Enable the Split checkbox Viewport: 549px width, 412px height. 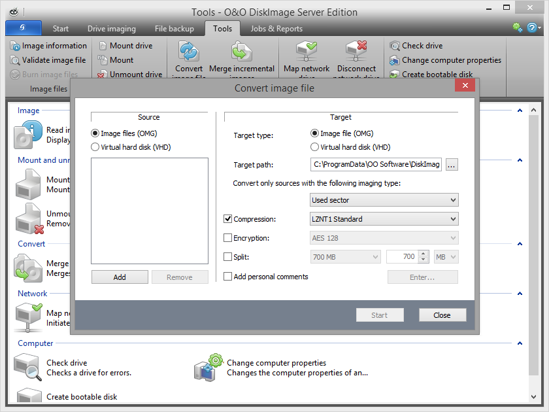point(227,257)
